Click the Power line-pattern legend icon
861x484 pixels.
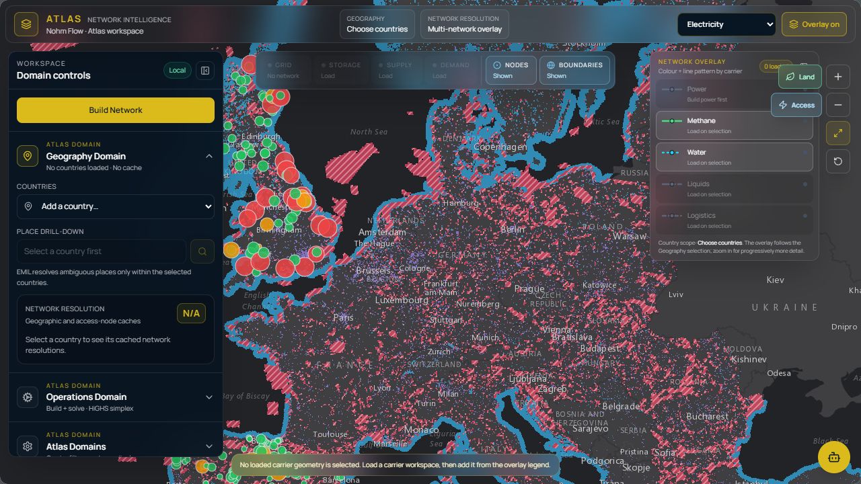(x=671, y=89)
